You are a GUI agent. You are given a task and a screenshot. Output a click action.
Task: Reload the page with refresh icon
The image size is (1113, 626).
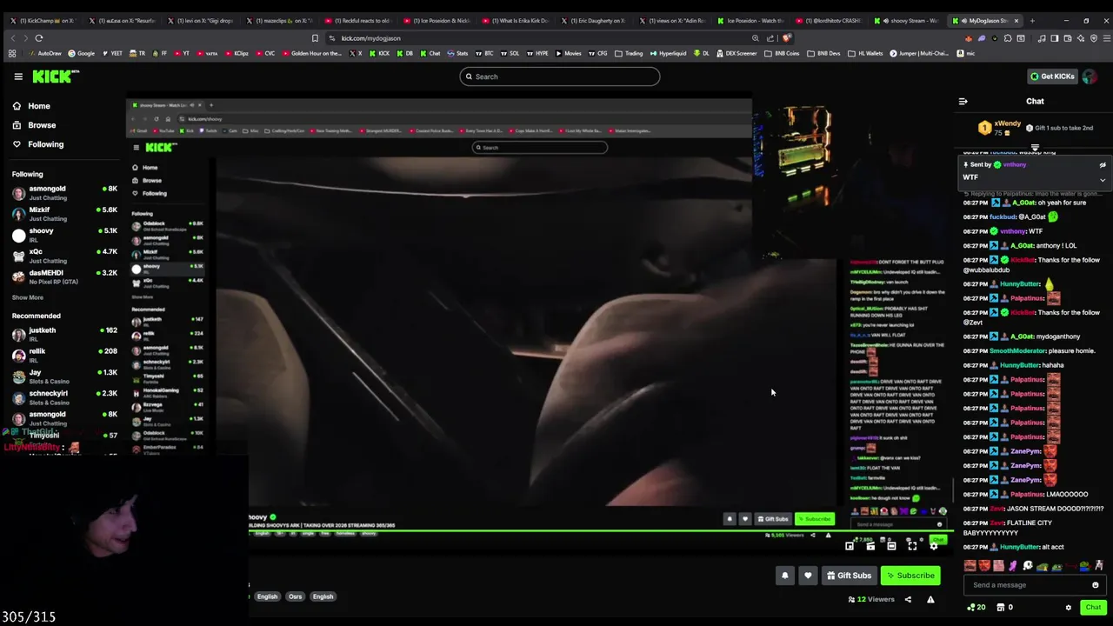coord(39,38)
